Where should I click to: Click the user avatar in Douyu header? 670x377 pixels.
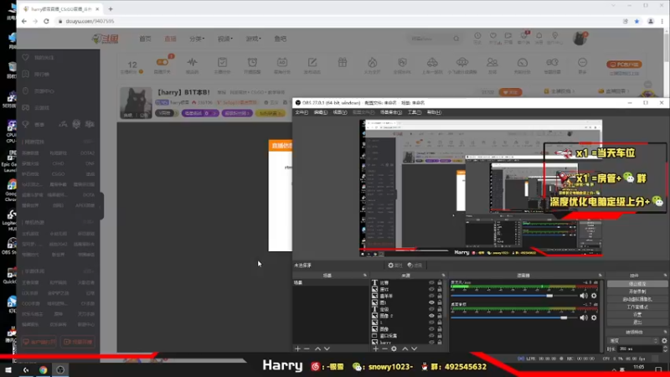(580, 39)
